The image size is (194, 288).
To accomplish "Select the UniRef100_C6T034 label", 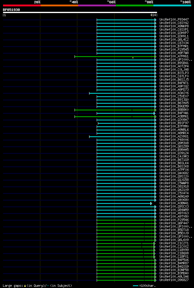I will (174, 43).
